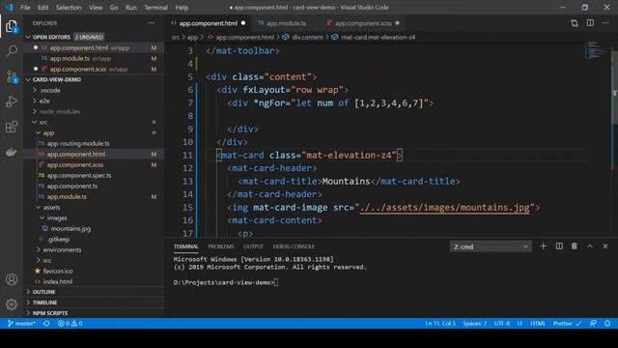Screen dimensions: 618x348
Task: Open the Accounts menu icon
Action: pyautogui.click(x=12, y=279)
